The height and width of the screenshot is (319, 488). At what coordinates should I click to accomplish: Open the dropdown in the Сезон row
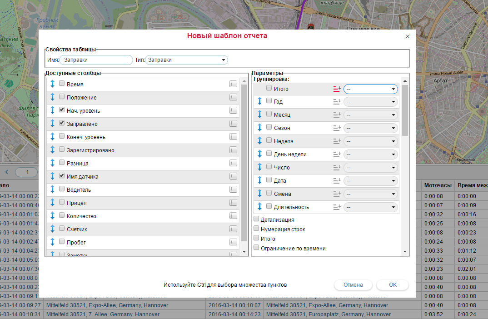click(370, 129)
